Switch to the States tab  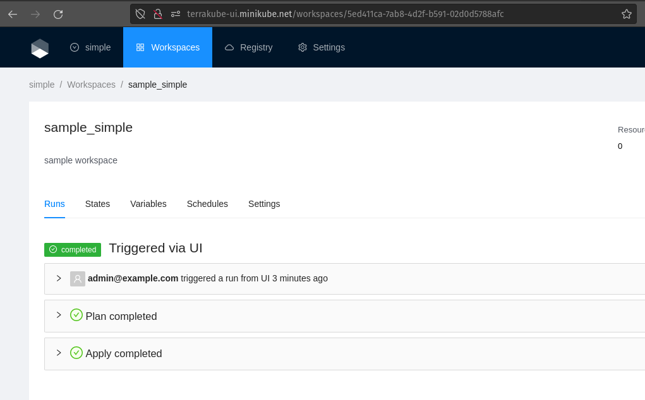click(97, 204)
